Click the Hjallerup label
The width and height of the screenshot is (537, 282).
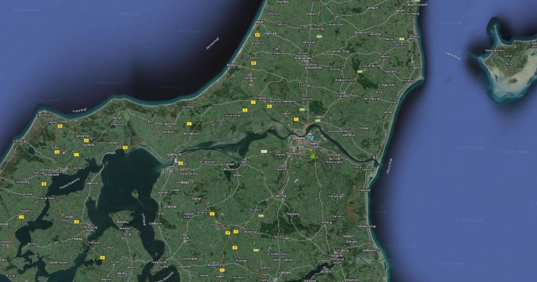coord(343,95)
